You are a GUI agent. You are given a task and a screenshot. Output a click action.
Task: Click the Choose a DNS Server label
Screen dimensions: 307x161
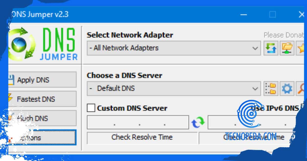coord(125,76)
